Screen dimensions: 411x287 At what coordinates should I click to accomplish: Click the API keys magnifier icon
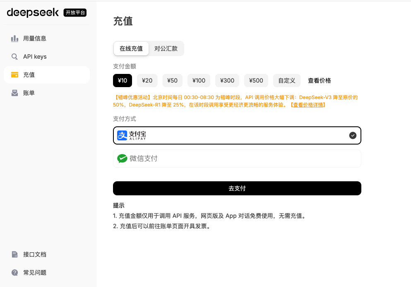tap(14, 57)
